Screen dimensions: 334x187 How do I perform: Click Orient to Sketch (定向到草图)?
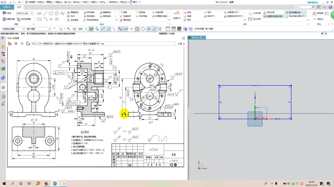click(x=24, y=19)
